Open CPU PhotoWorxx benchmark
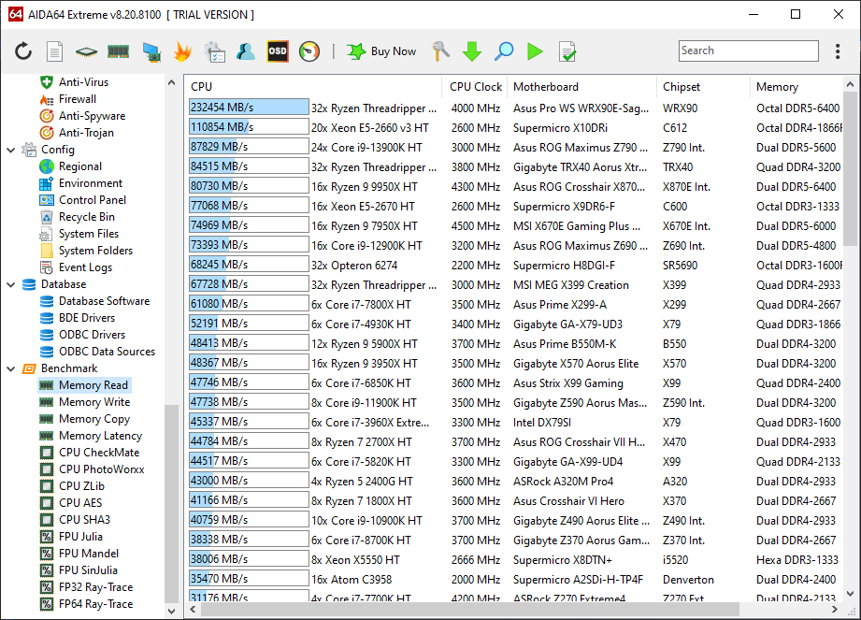 tap(101, 469)
